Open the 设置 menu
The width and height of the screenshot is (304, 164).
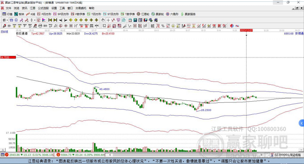pyautogui.click(x=54, y=8)
